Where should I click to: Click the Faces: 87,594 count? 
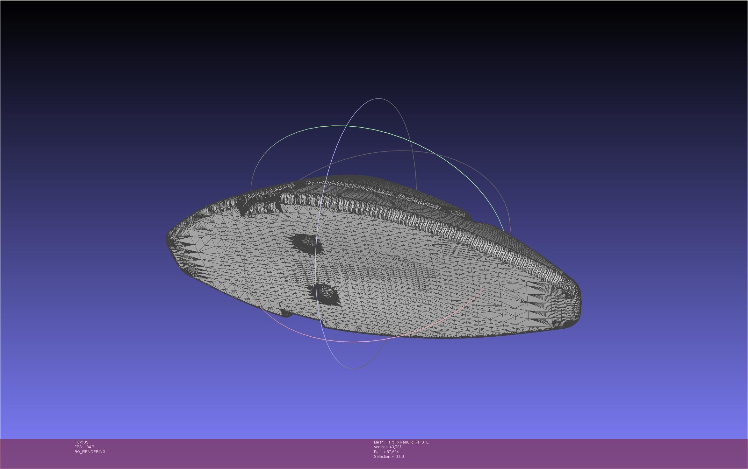pos(386,452)
